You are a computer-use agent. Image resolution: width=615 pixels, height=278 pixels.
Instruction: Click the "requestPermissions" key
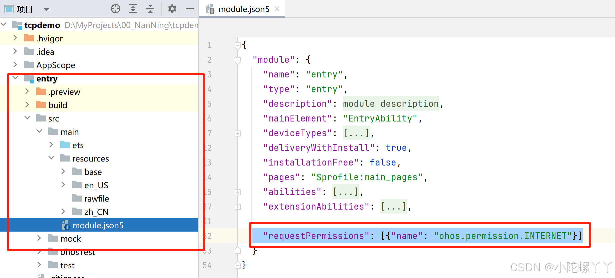316,236
